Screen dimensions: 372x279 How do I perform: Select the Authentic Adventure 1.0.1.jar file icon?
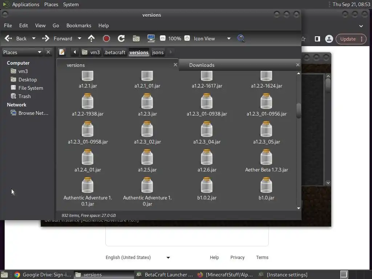pos(88,185)
